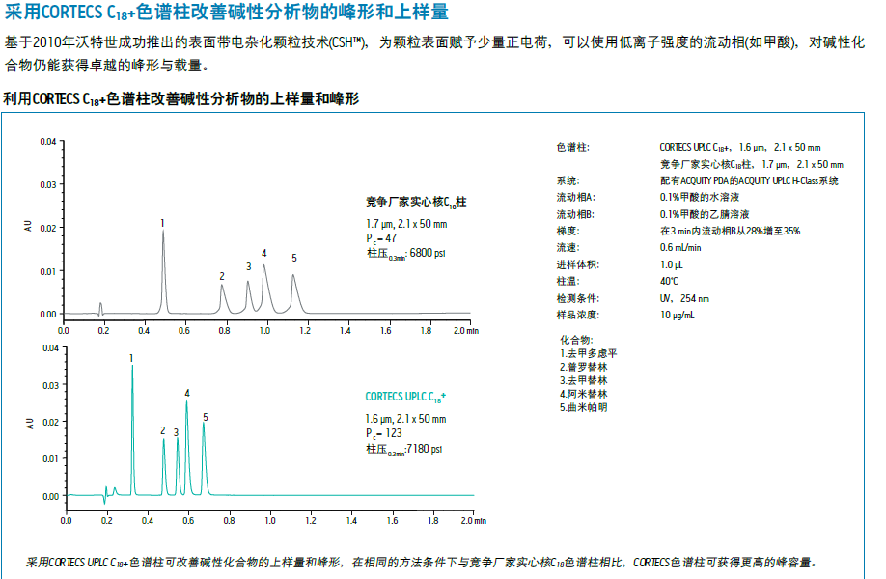886x579 pixels.
Task: Click the Pc = 123 value
Action: click(384, 433)
